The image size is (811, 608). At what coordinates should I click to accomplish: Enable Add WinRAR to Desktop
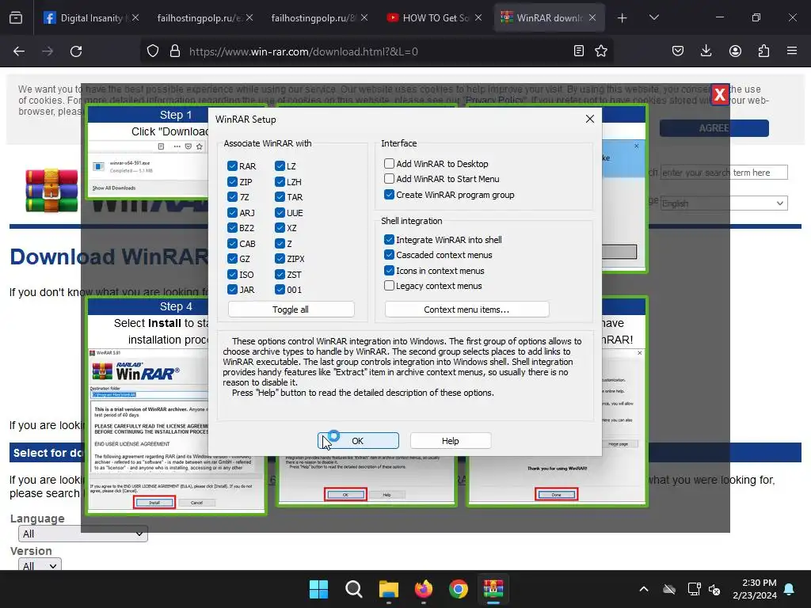pos(389,163)
